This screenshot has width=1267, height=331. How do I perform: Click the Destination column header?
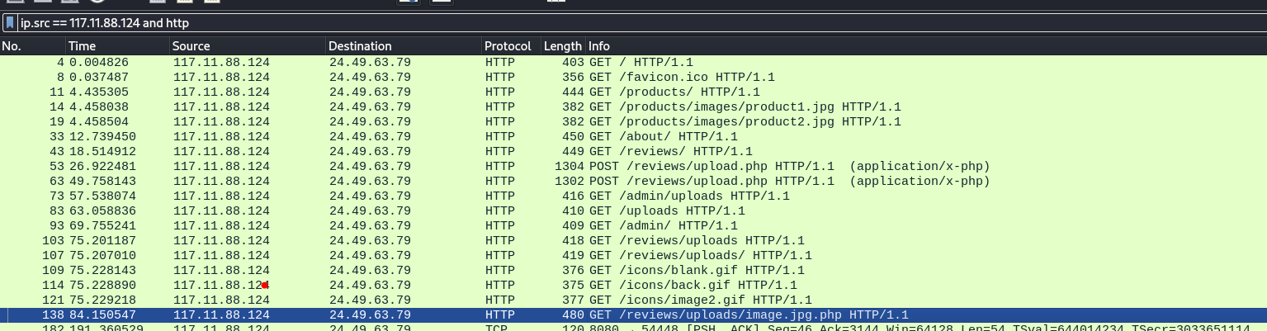click(403, 46)
